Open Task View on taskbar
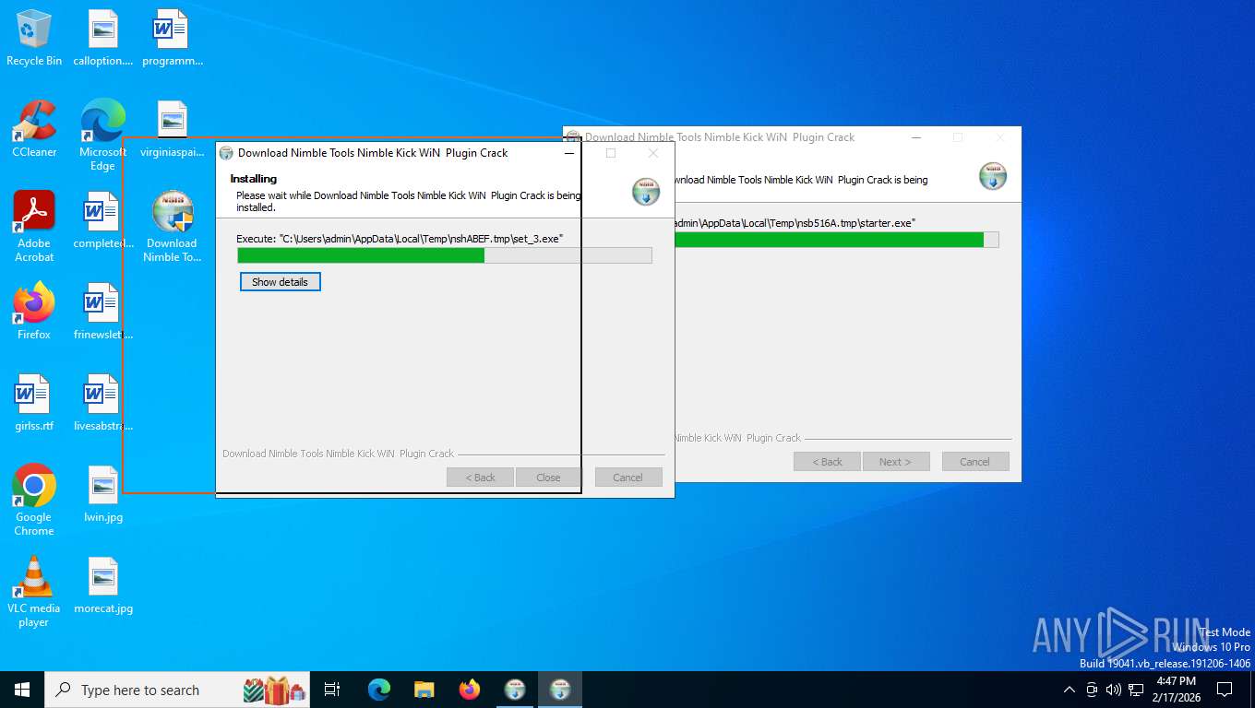1255x708 pixels. pos(332,690)
